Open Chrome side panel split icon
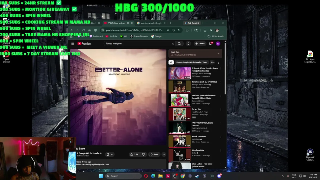 (x=95, y=30)
